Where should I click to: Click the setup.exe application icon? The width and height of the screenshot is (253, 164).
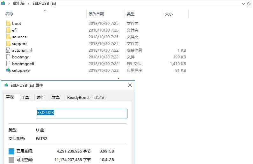[x=8, y=70]
